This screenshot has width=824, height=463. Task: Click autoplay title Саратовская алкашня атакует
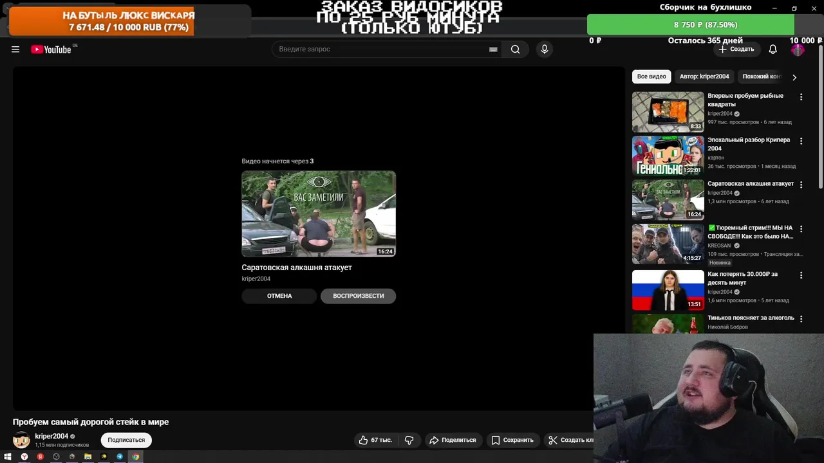tap(297, 268)
